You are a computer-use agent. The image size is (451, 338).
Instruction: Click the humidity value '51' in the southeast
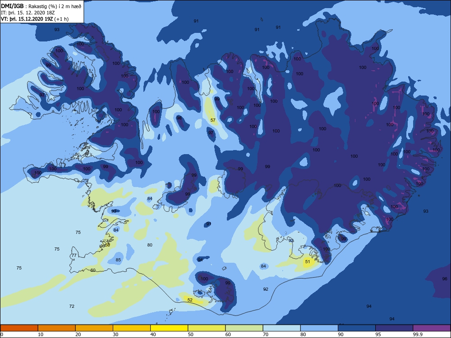pos(308,261)
